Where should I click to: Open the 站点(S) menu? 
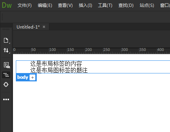pyautogui.click(x=147, y=5)
